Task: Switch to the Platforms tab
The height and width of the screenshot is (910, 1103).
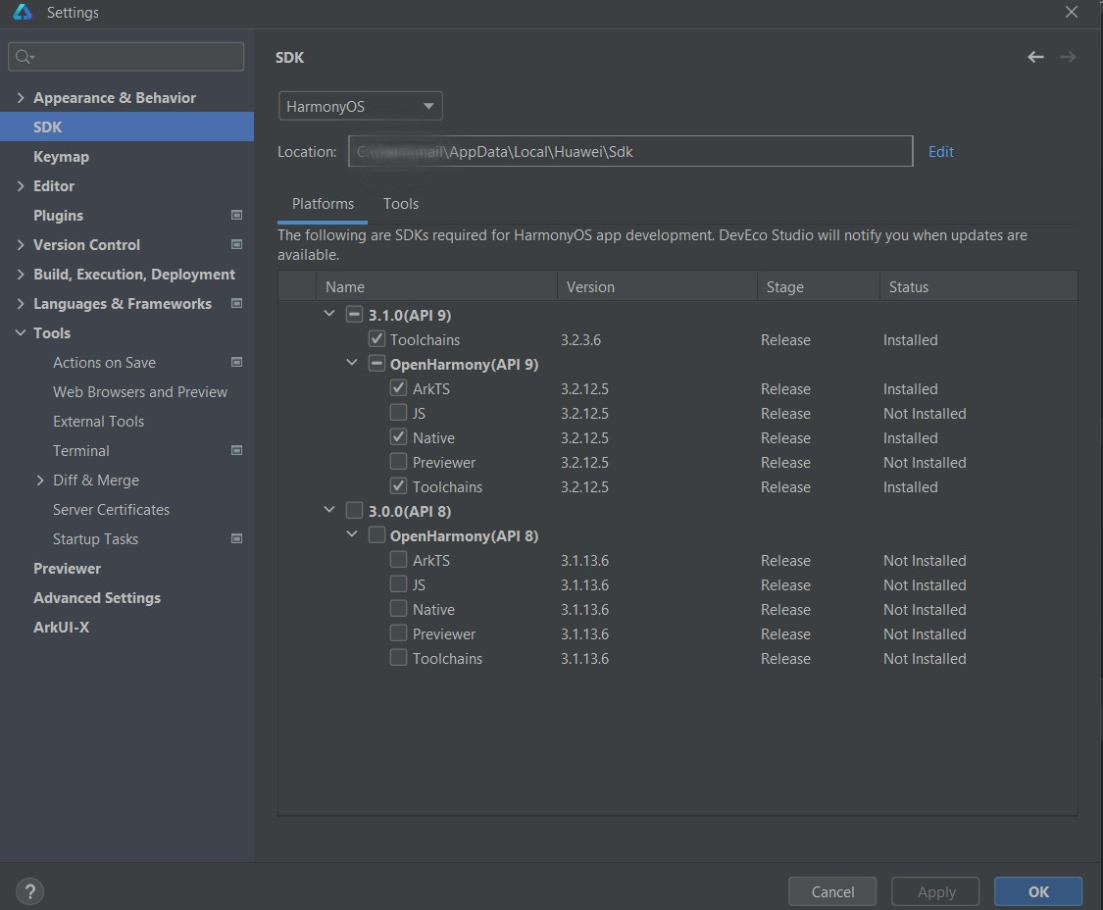Action: click(323, 204)
